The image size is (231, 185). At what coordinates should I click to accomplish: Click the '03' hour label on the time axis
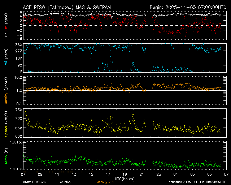[x=192, y=175]
